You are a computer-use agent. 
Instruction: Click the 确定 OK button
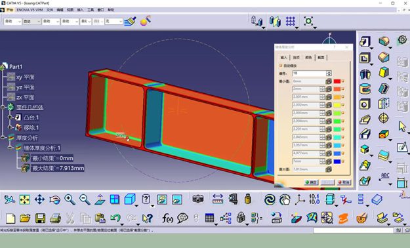(311, 182)
